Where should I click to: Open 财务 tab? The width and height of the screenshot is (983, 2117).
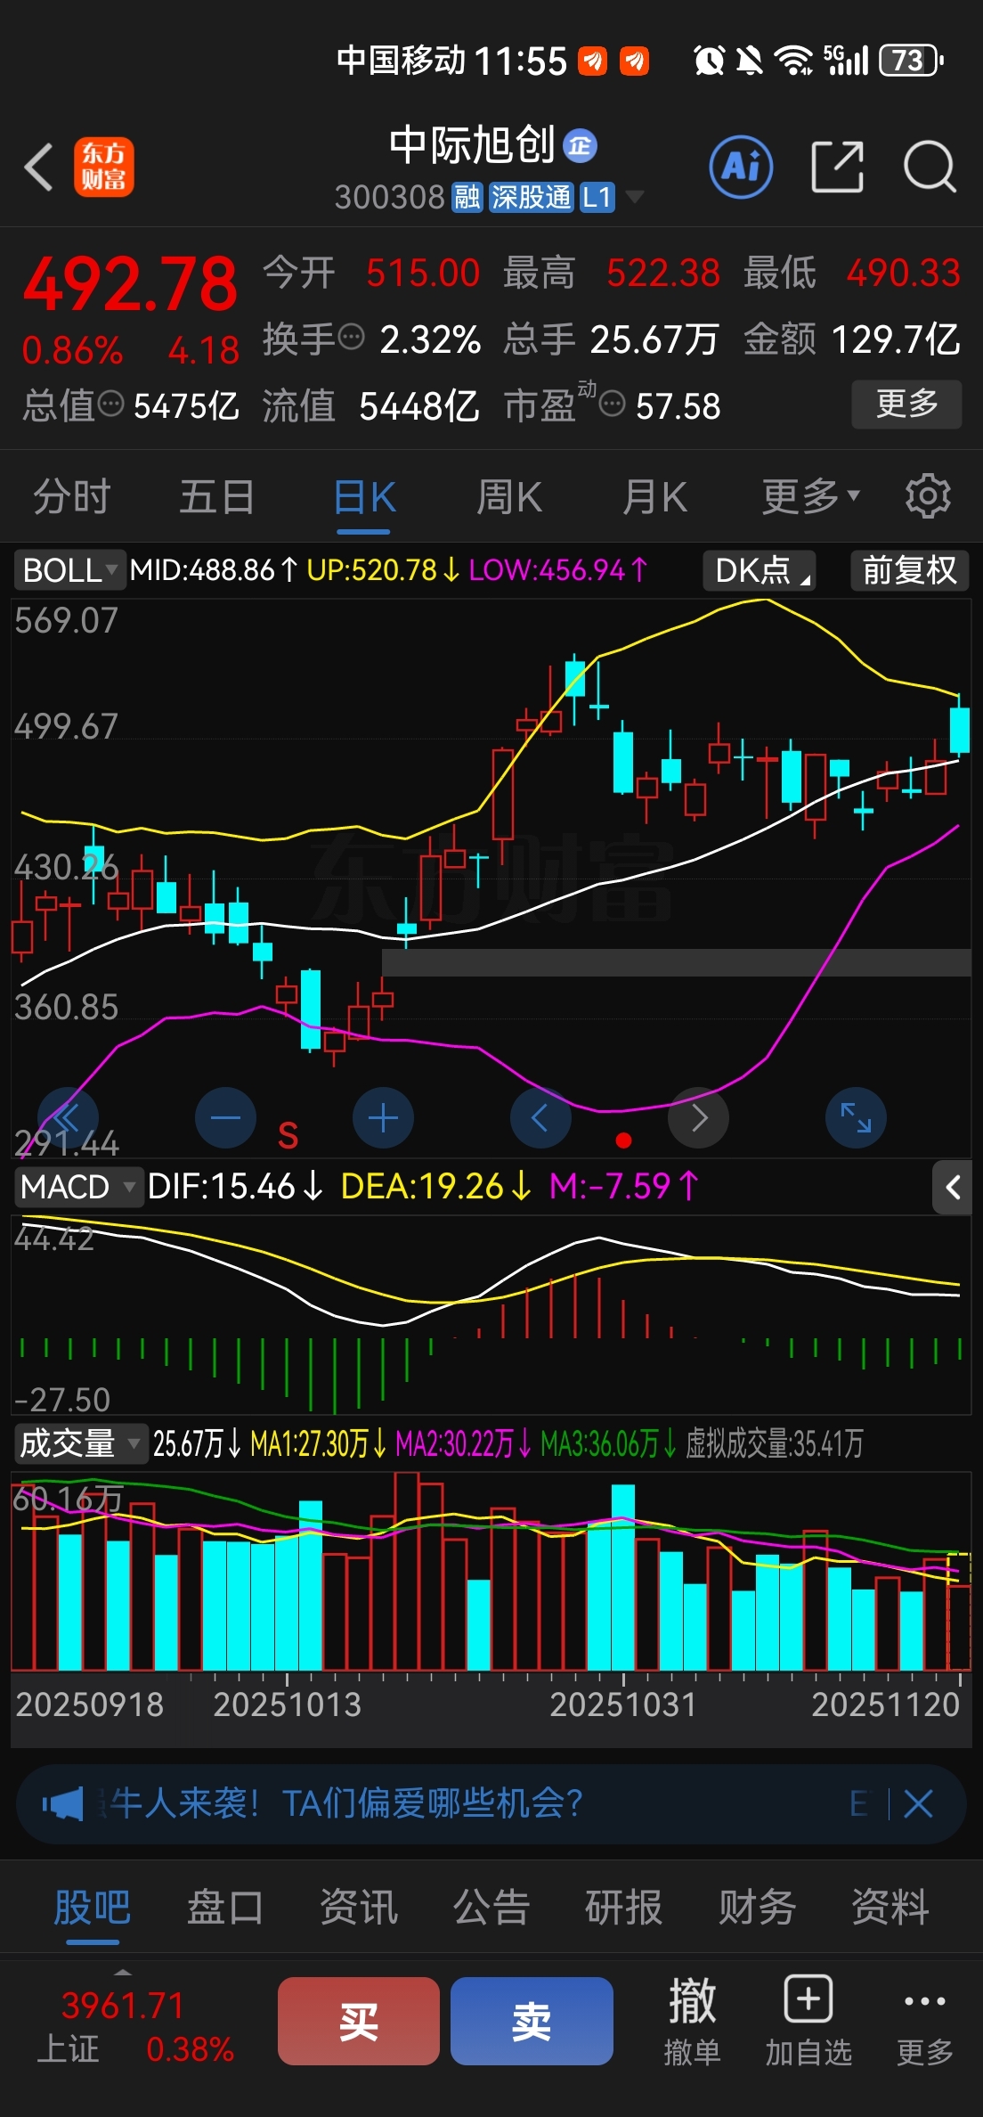tap(757, 1908)
